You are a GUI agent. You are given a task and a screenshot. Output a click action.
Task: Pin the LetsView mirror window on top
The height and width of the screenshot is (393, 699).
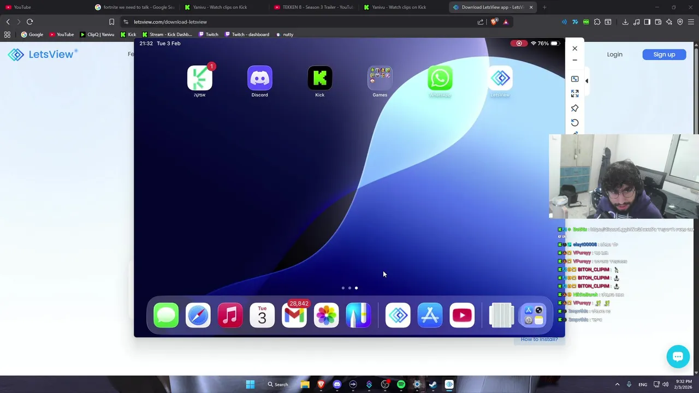574,108
